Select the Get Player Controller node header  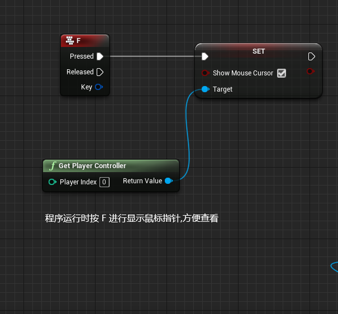111,166
